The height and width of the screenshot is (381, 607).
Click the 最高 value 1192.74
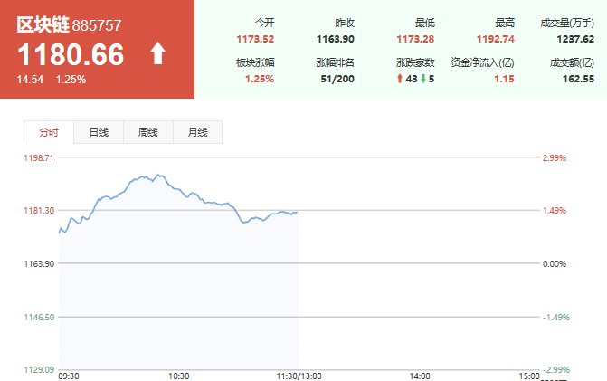tap(496, 39)
